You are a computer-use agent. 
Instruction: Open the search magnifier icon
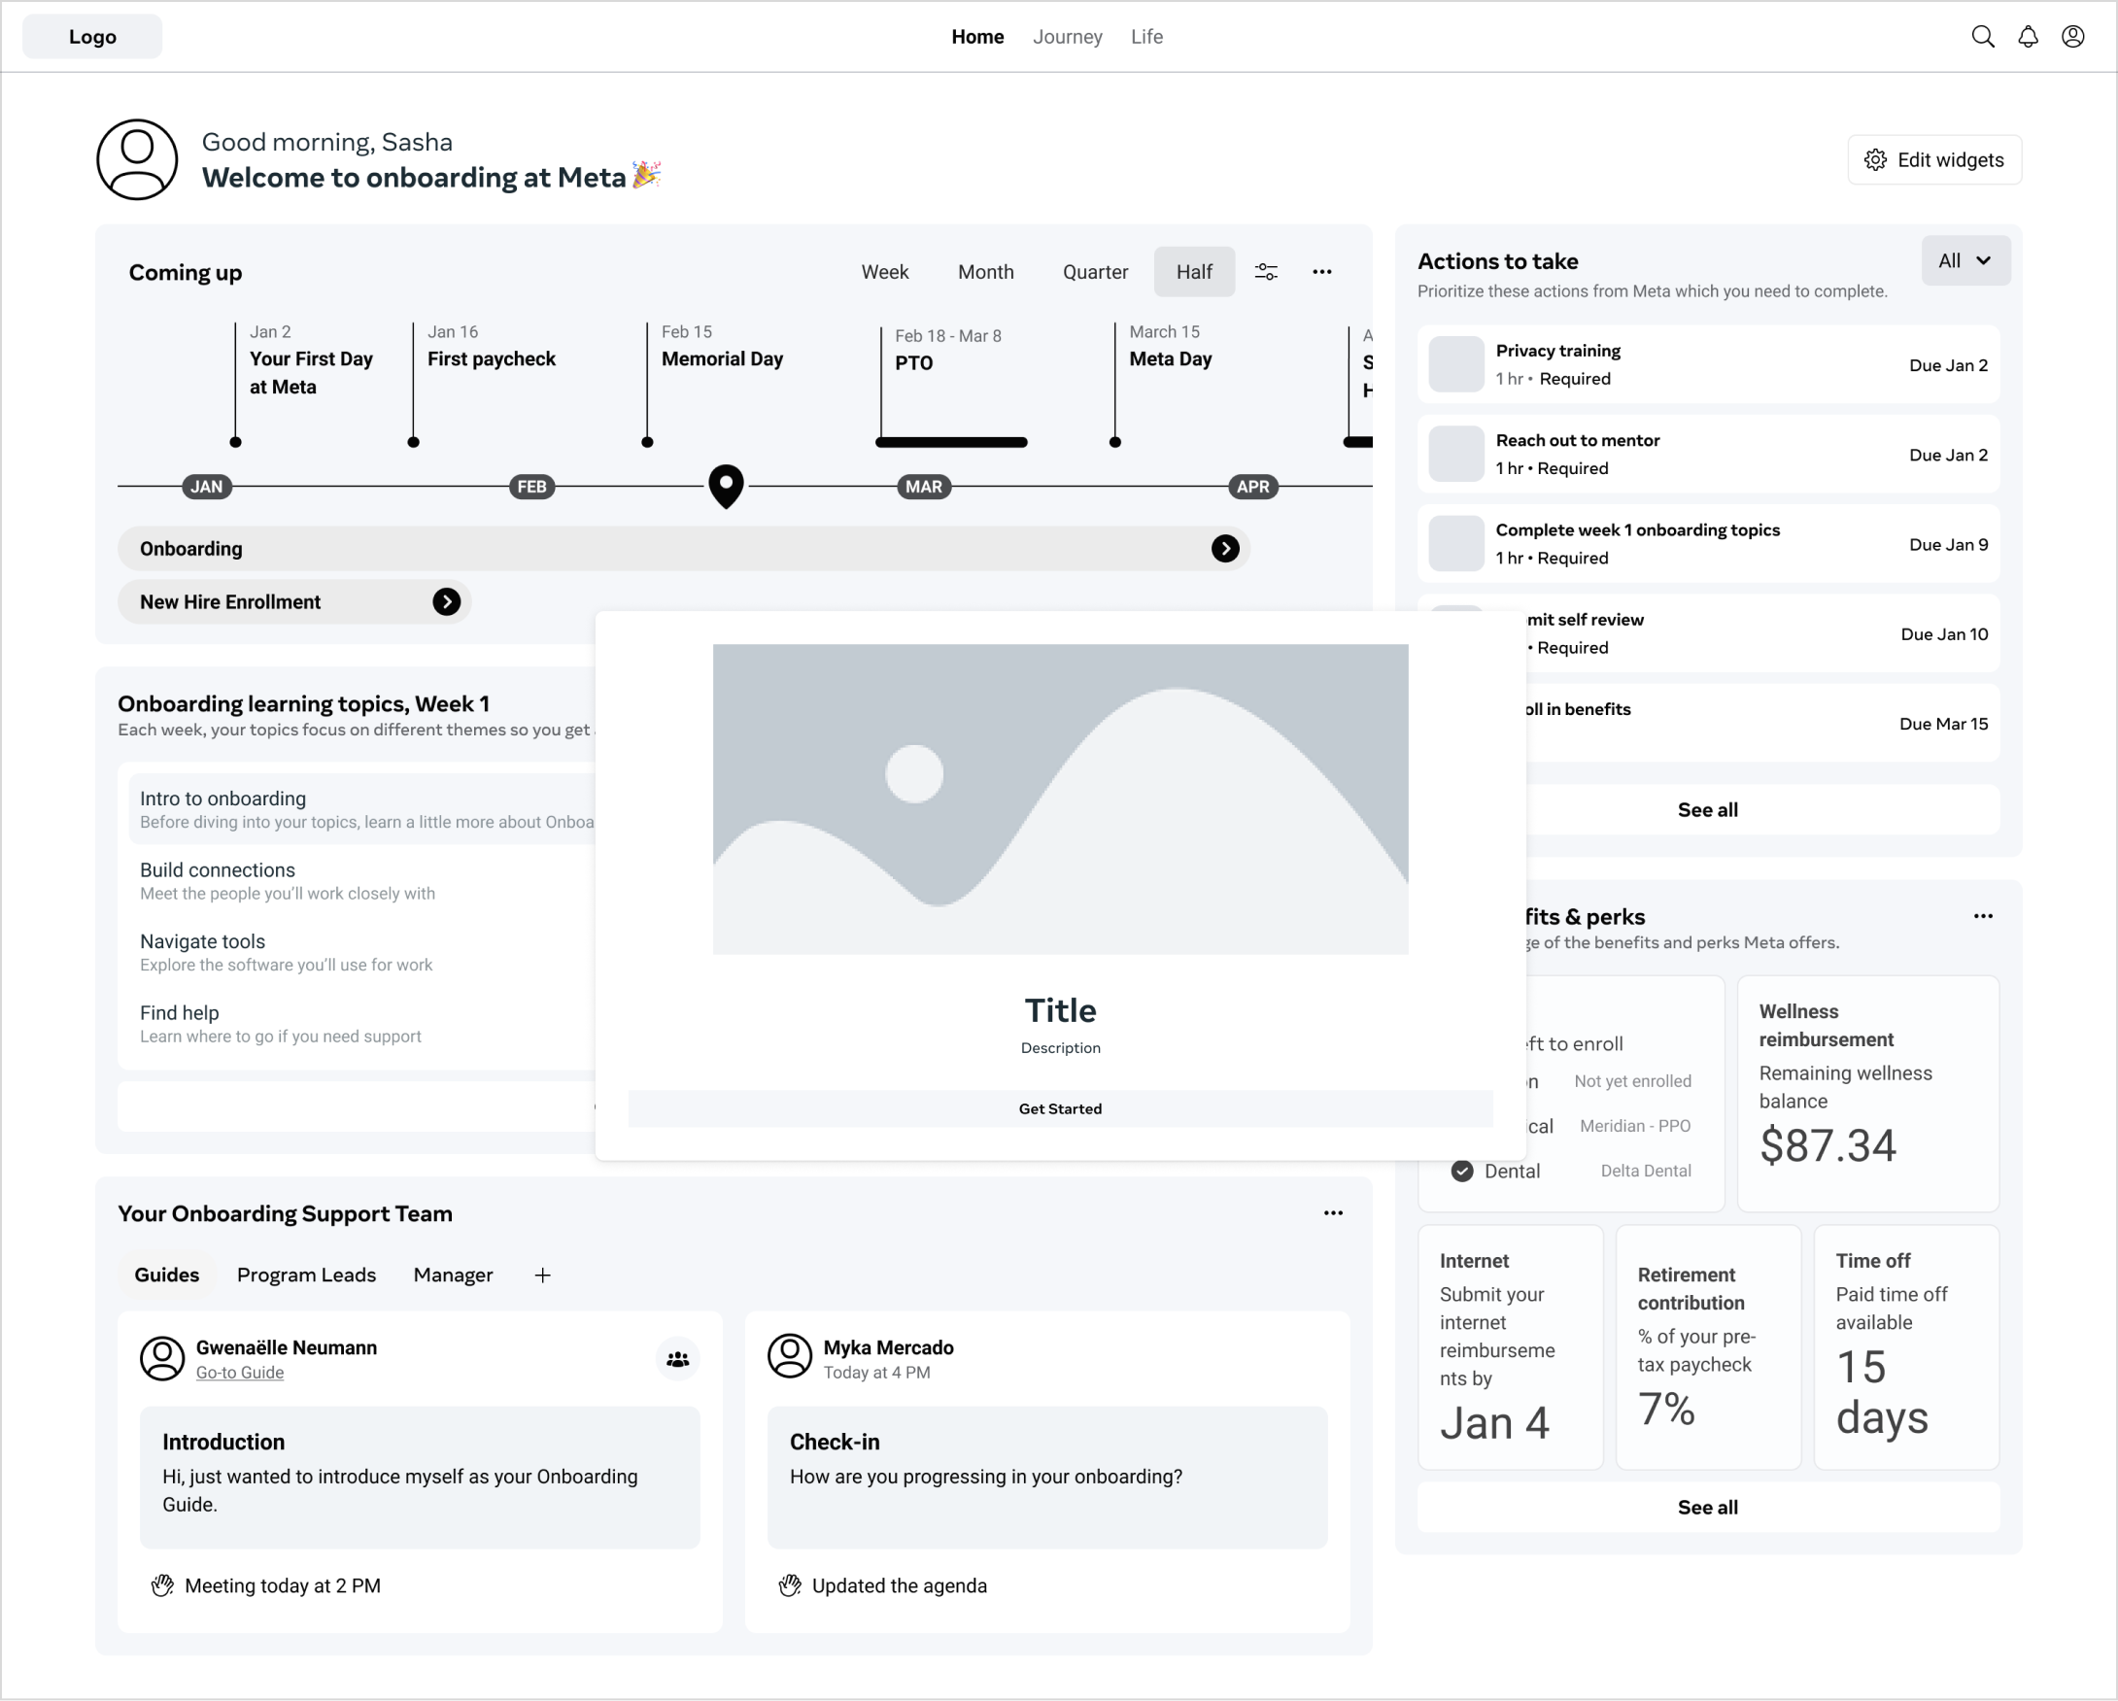[1982, 36]
